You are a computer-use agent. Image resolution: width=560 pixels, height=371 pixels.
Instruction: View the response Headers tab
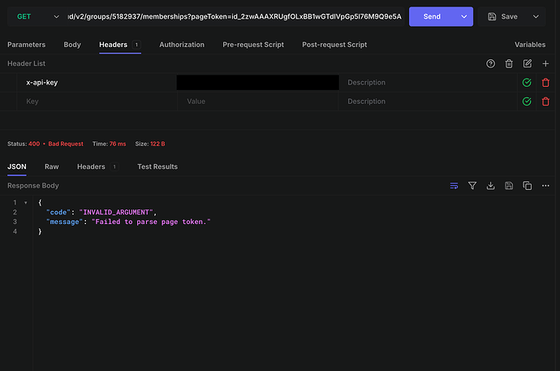pyautogui.click(x=97, y=166)
